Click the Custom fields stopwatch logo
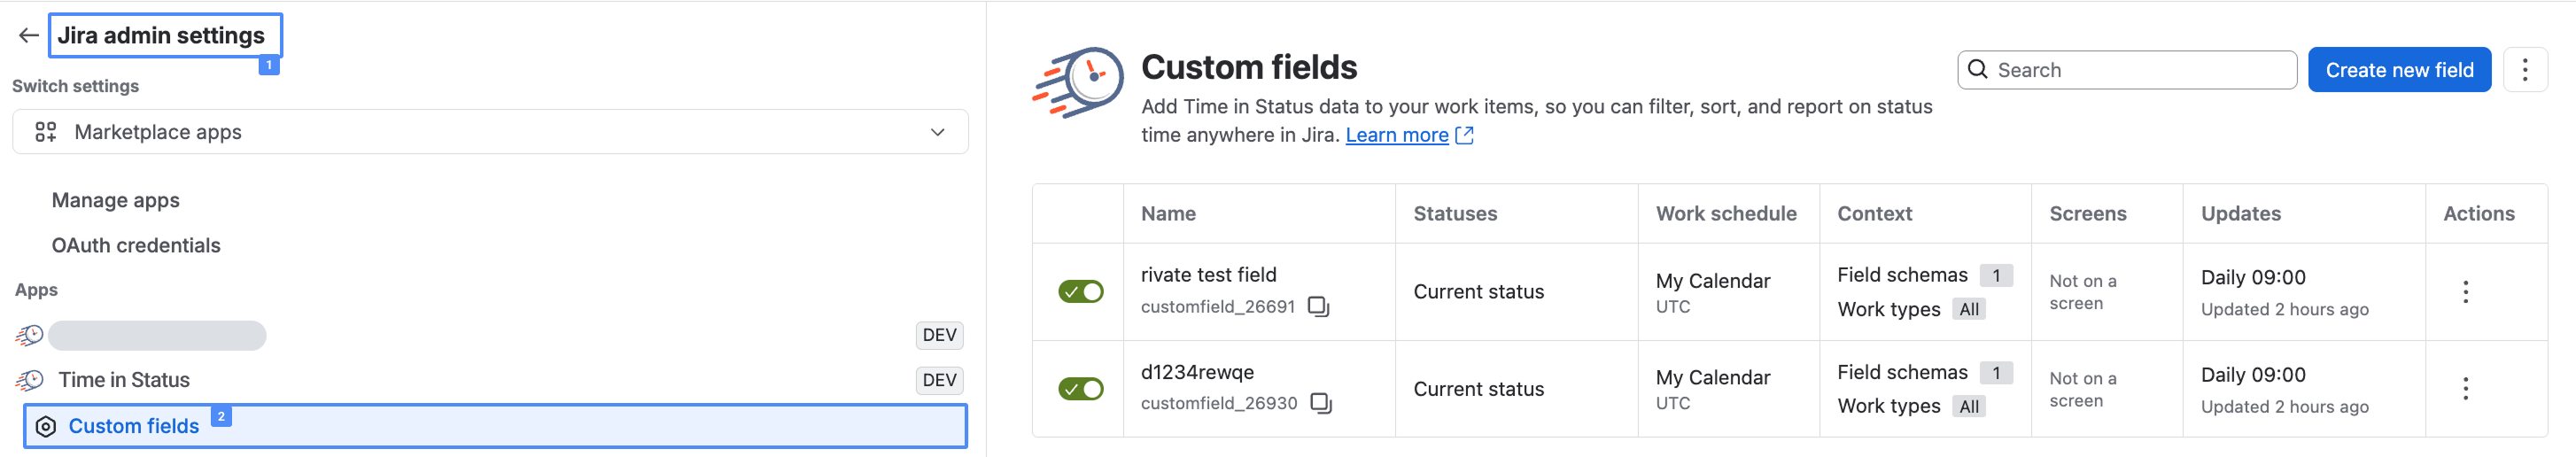 (1078, 83)
